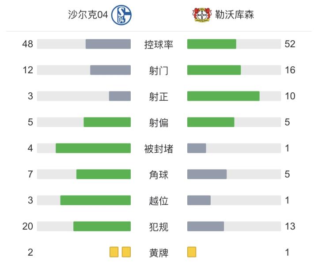Click Schalke's green 犯规 bar
Image resolution: width=318 pixels, height=264 pixels.
[x=102, y=226]
